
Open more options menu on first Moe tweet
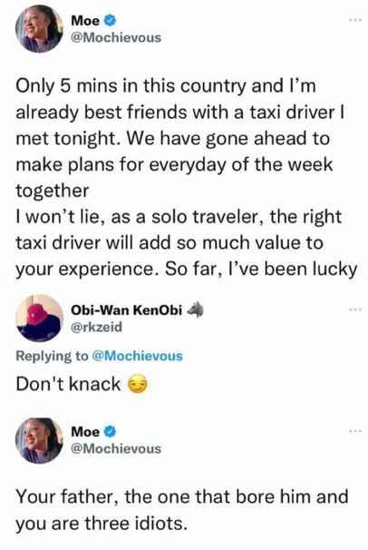355,20
